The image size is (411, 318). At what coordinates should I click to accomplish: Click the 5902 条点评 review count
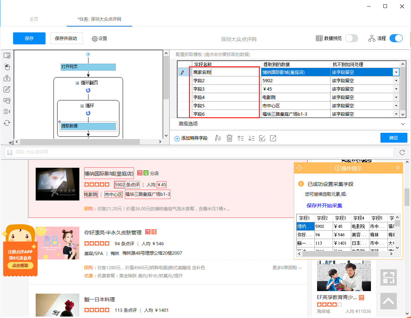[x=127, y=185]
